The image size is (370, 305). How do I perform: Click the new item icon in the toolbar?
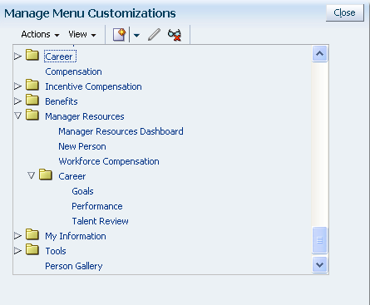click(120, 35)
